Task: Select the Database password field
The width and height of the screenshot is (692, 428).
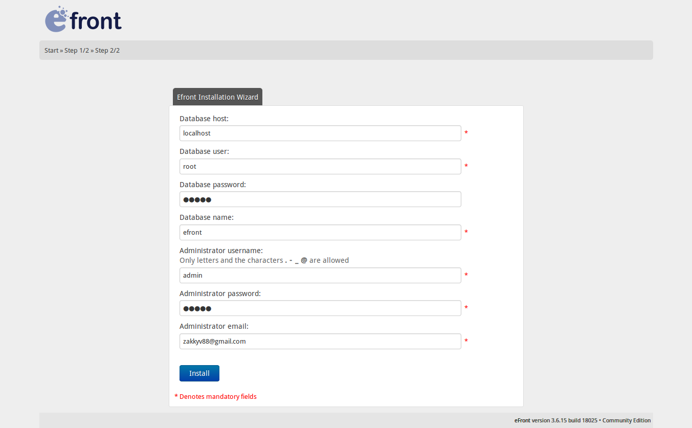Action: (x=320, y=199)
